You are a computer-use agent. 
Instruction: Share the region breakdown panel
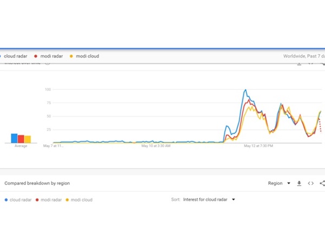click(322, 183)
